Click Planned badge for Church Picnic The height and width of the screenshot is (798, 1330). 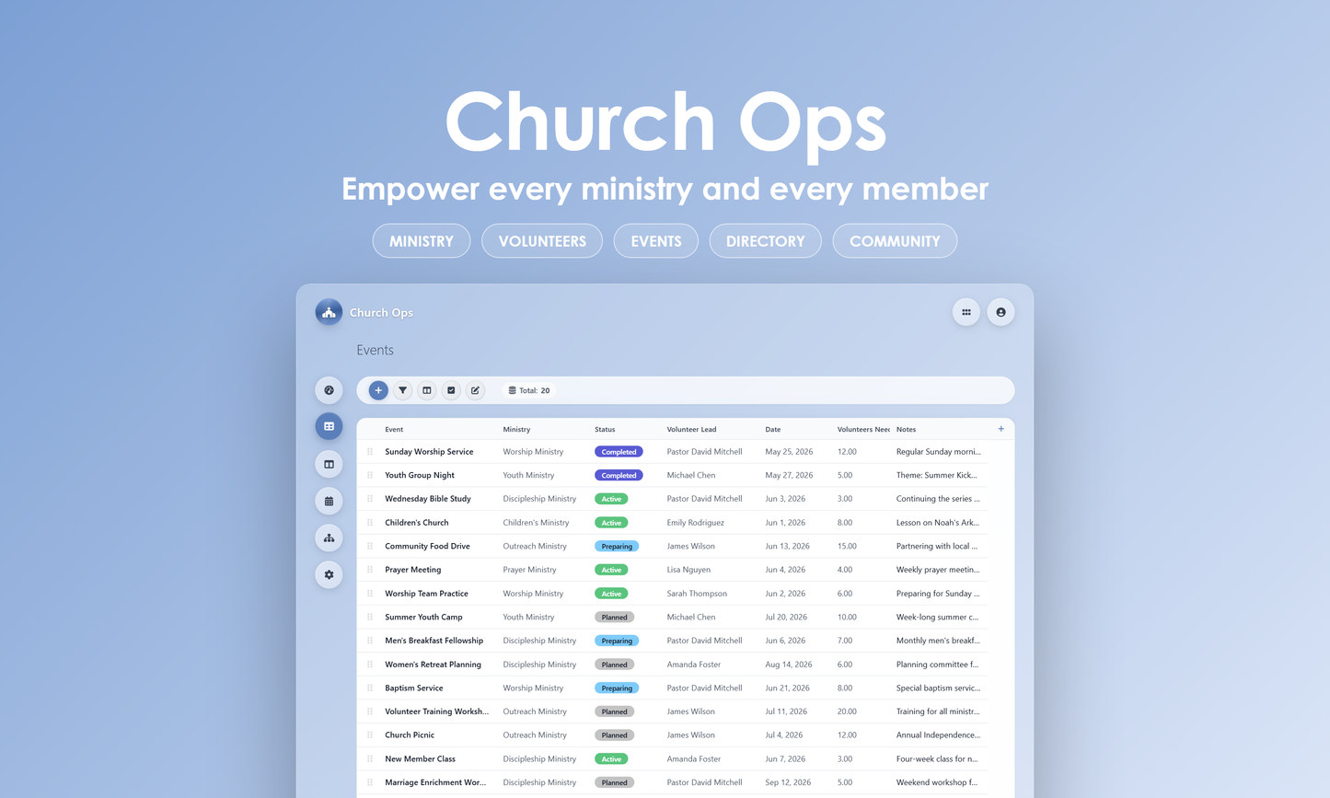pyautogui.click(x=615, y=734)
